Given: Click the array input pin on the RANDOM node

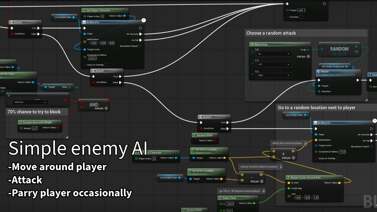Looking at the screenshot, I should pyautogui.click(x=322, y=49).
